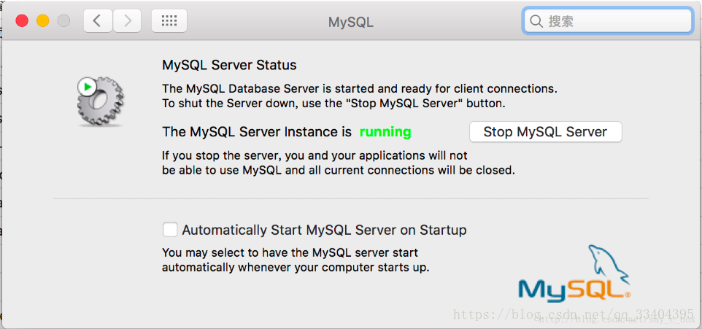
Task: Show all preferences via grid button
Action: (169, 21)
